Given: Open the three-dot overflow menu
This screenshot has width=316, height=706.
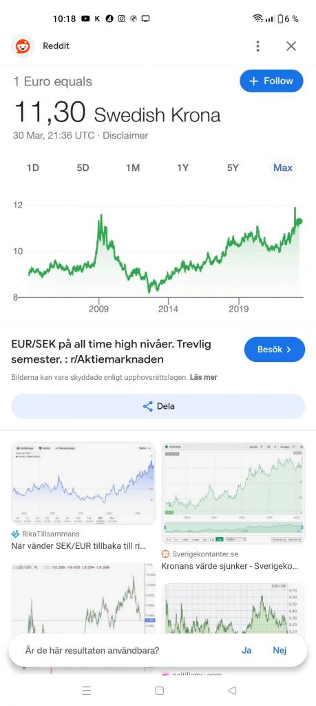Looking at the screenshot, I should tap(257, 46).
